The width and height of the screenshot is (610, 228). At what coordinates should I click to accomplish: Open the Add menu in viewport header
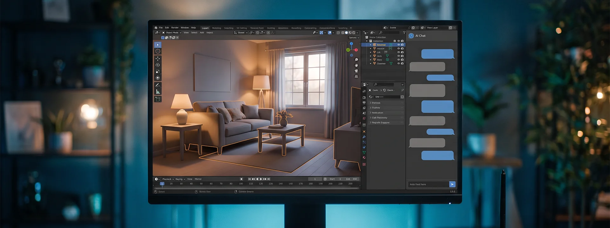click(x=202, y=33)
